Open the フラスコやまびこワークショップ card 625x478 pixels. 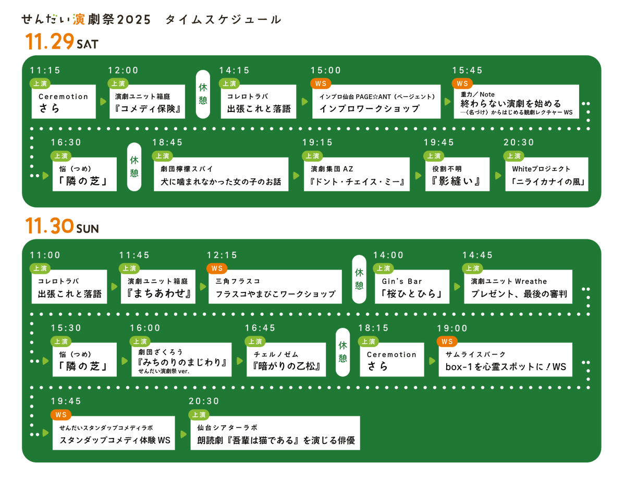point(275,287)
